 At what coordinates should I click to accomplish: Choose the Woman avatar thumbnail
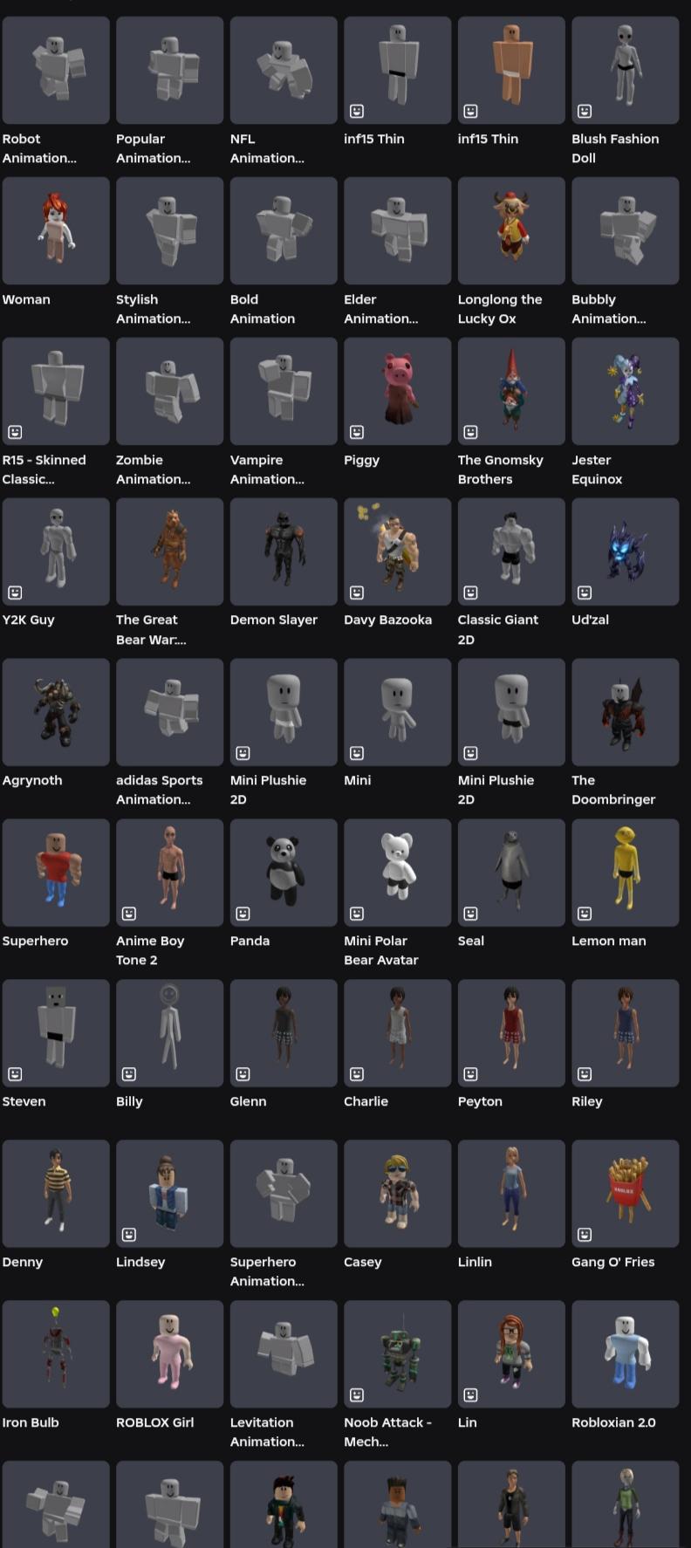tap(56, 230)
